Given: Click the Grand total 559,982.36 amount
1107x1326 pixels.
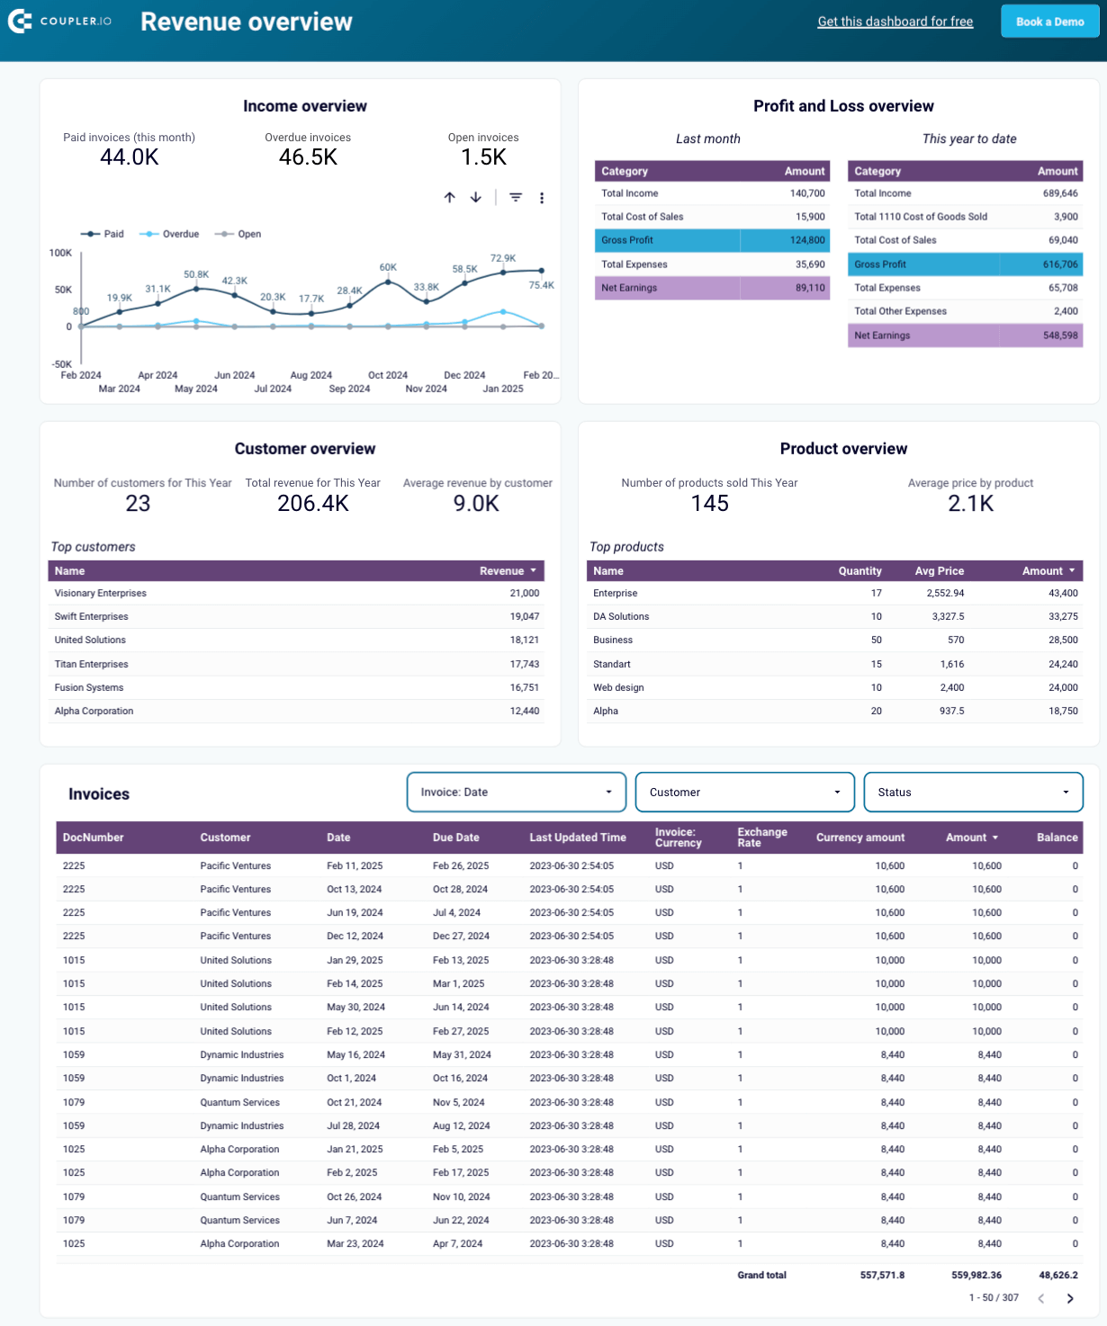Looking at the screenshot, I should 976,1276.
